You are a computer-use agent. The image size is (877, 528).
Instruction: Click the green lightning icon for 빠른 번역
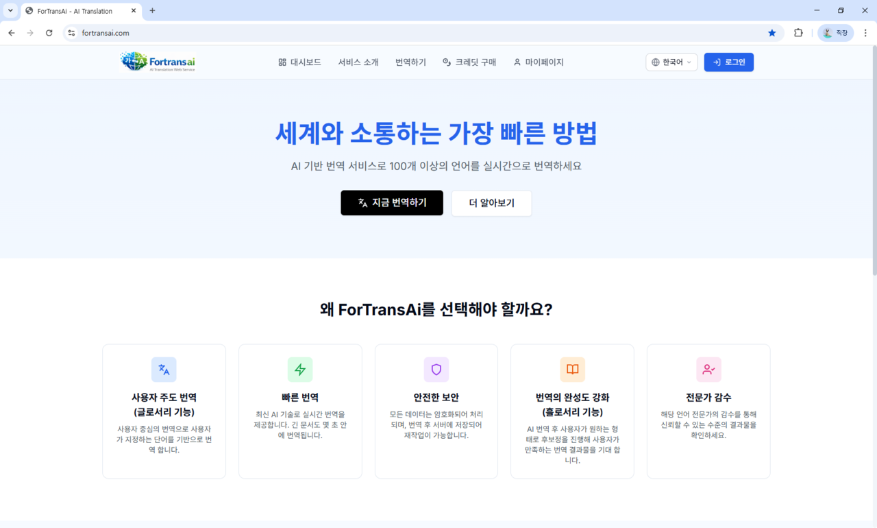(x=300, y=370)
